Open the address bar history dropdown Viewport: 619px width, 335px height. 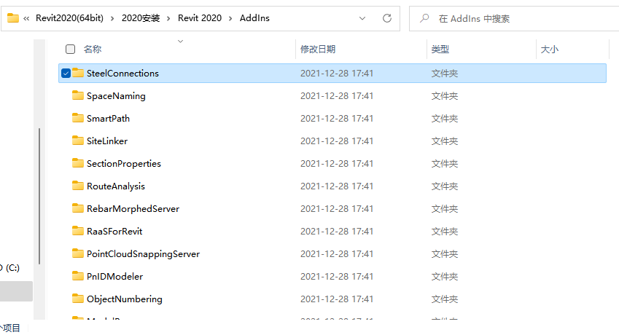pos(363,18)
